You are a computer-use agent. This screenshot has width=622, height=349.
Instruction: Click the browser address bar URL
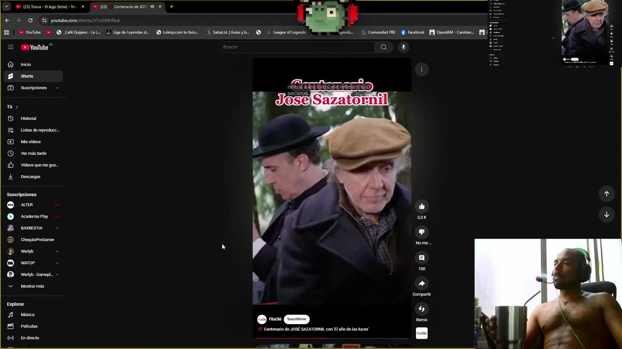[x=86, y=20]
